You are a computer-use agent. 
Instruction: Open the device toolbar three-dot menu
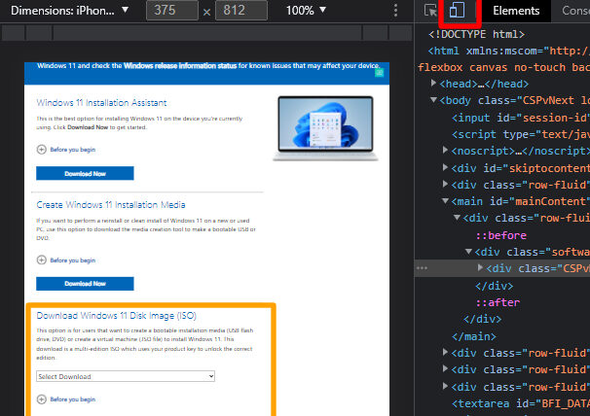tap(395, 10)
